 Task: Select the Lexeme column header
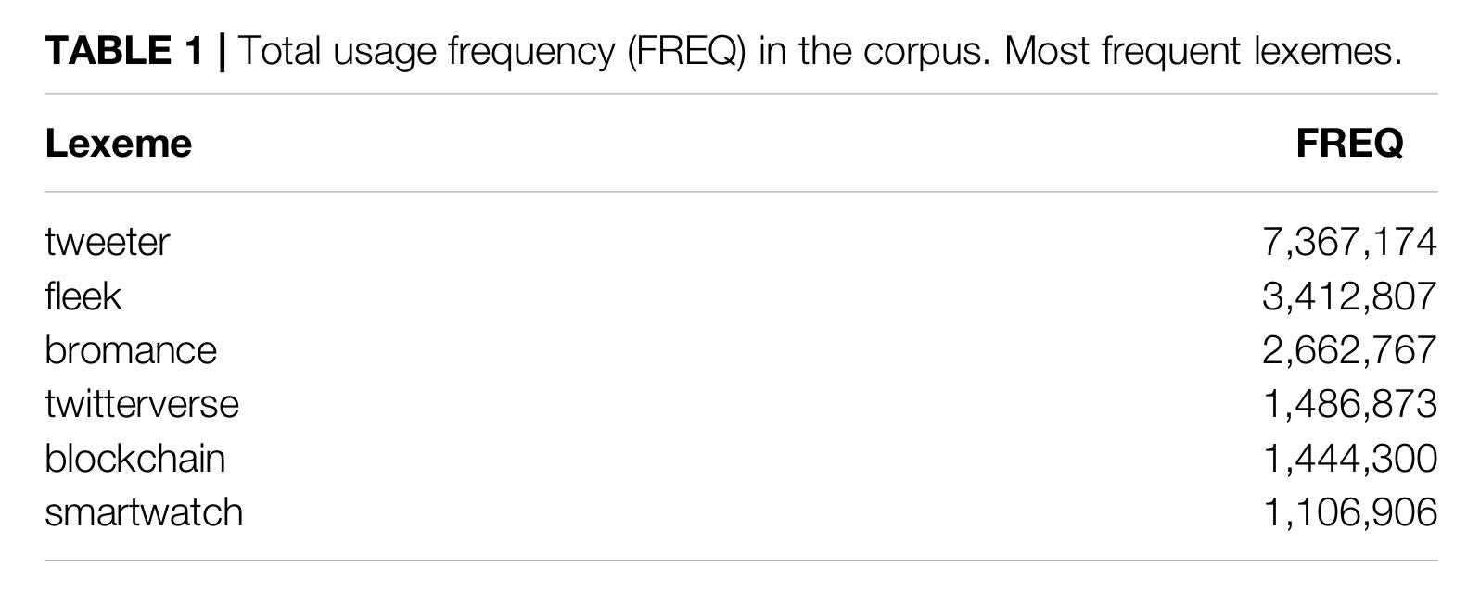118,144
